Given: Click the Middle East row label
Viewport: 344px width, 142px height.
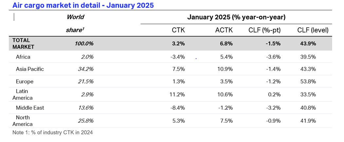Looking at the screenshot, I should click(30, 108).
